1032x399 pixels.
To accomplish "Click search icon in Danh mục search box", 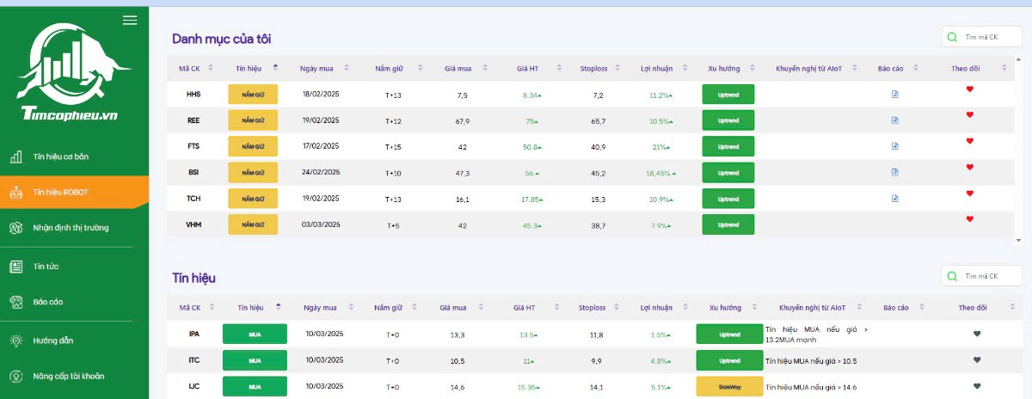I will point(952,37).
